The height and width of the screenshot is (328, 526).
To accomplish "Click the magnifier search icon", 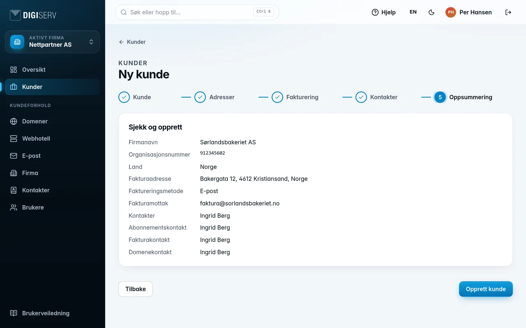I will tap(123, 12).
